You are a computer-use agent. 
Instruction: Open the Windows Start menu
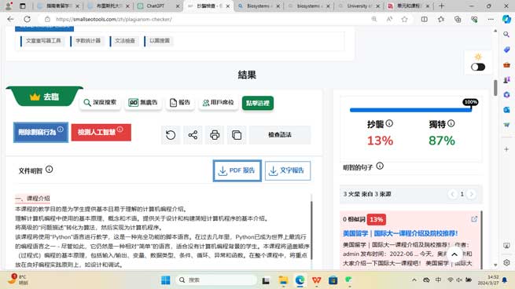coord(166,280)
